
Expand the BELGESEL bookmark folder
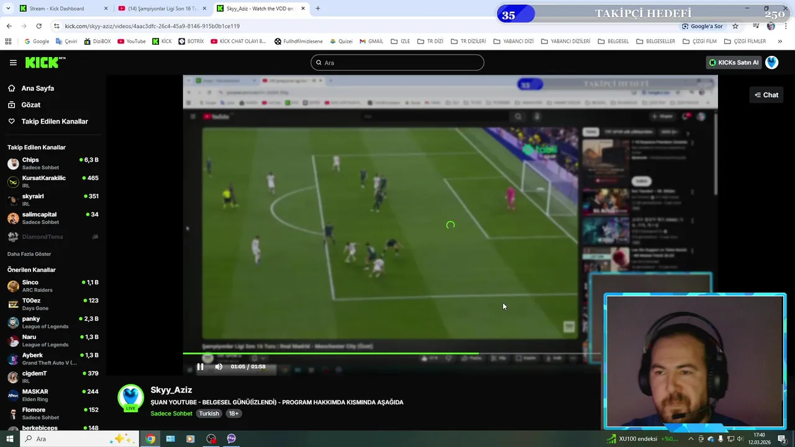click(x=614, y=42)
